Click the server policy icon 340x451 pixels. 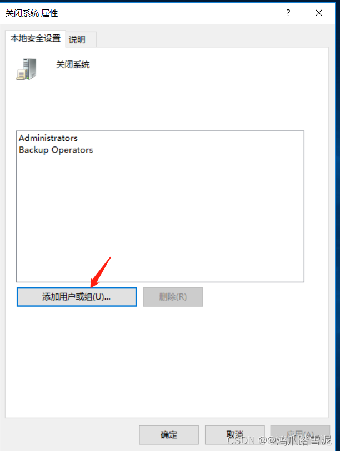pyautogui.click(x=26, y=69)
